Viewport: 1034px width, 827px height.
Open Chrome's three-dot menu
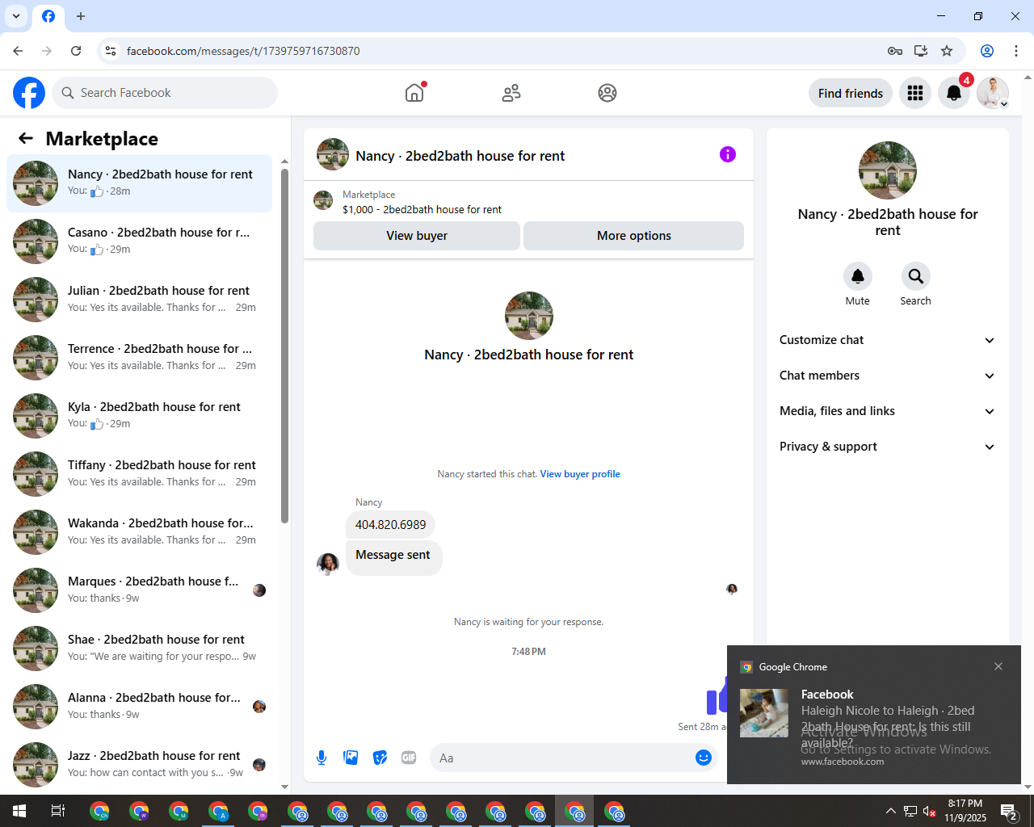click(x=1016, y=51)
